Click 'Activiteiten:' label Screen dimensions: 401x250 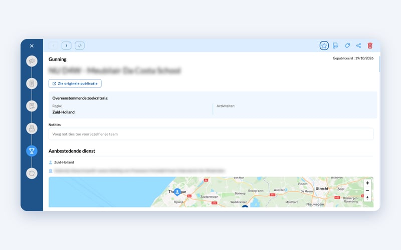pos(226,106)
